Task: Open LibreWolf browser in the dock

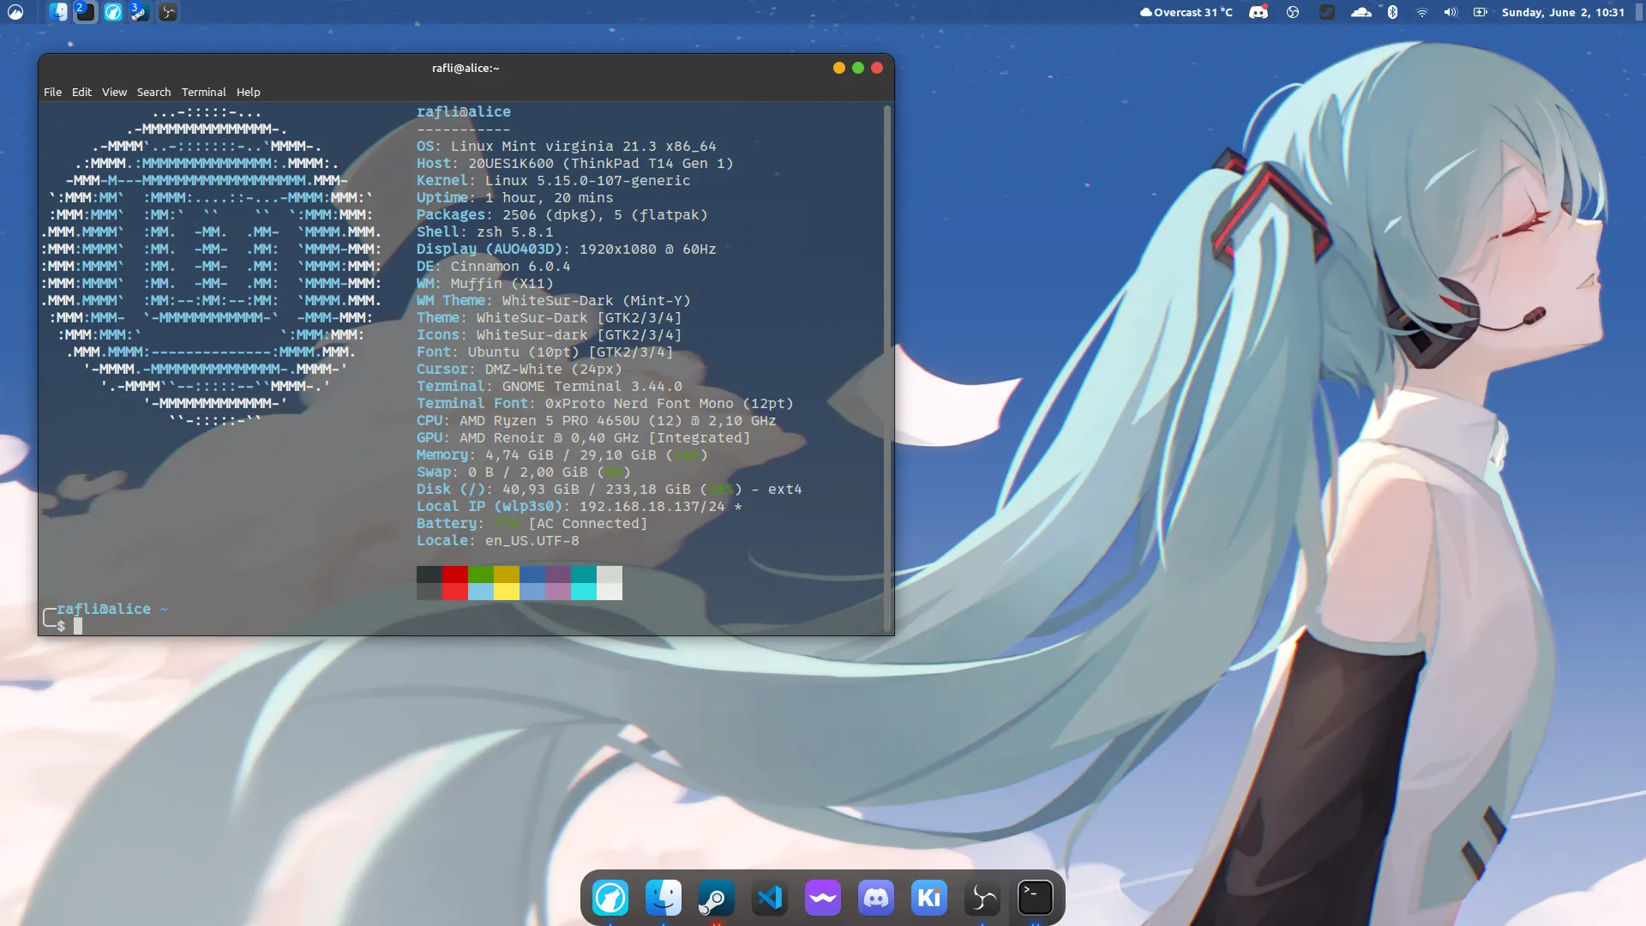Action: tap(610, 898)
